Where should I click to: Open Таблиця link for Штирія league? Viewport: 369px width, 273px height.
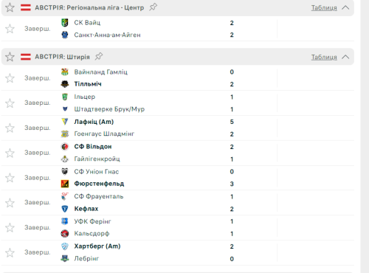click(324, 57)
